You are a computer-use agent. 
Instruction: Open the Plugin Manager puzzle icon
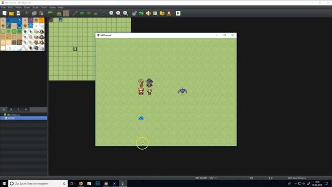pos(141,13)
